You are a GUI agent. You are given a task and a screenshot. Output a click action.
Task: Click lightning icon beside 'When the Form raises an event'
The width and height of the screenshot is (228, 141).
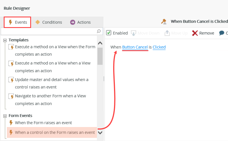tap(11, 123)
